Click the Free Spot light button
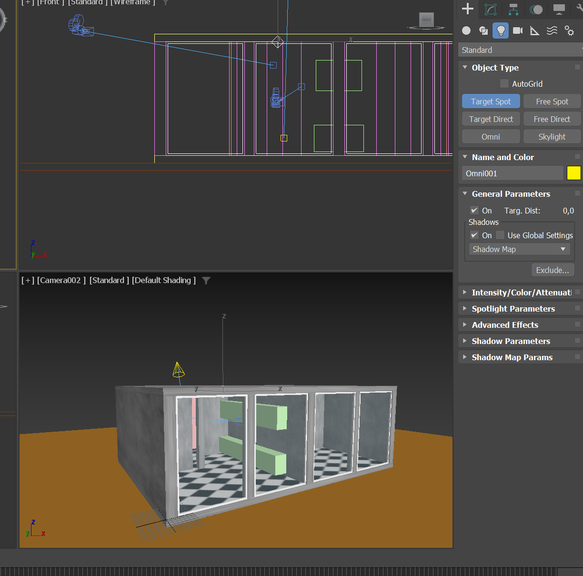Viewport: 583px width, 576px height. click(x=552, y=101)
